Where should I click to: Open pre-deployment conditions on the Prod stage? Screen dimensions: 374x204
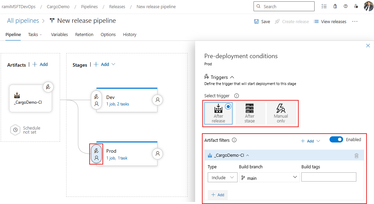96,154
